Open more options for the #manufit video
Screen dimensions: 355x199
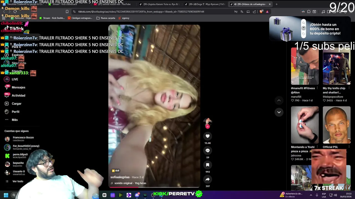point(317,88)
